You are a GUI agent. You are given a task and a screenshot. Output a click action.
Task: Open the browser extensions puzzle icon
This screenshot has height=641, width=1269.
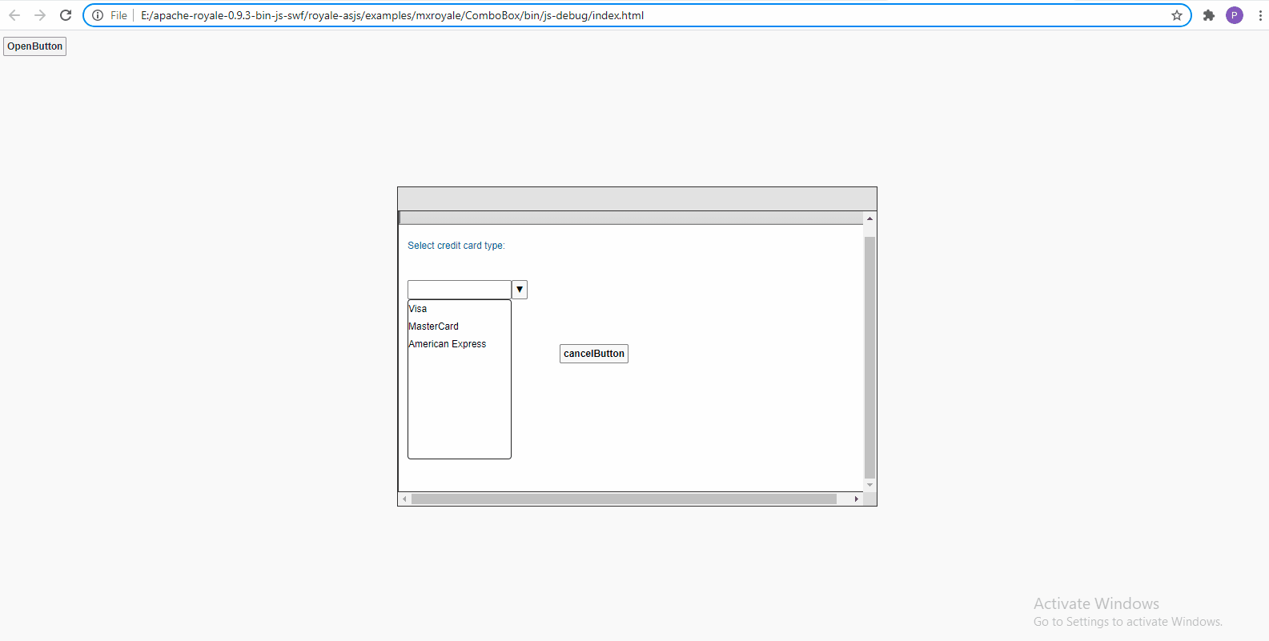(x=1209, y=15)
